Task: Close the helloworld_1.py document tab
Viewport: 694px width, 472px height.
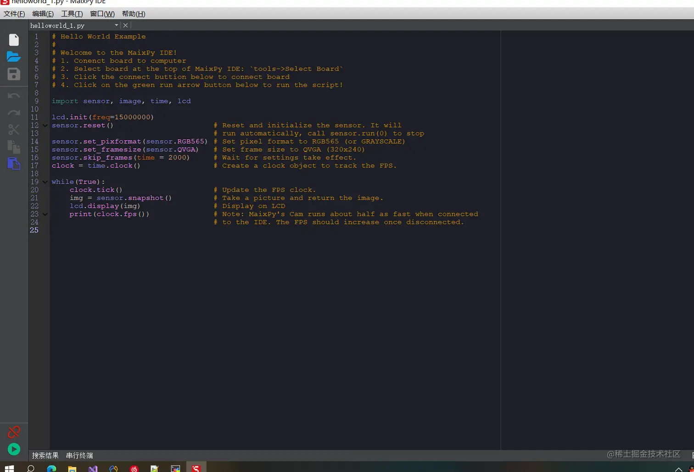Action: click(125, 26)
